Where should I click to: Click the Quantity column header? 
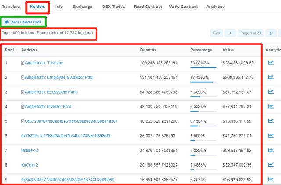coord(148,50)
